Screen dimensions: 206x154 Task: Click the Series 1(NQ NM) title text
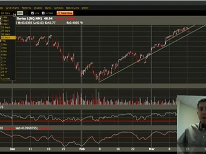tap(29, 19)
